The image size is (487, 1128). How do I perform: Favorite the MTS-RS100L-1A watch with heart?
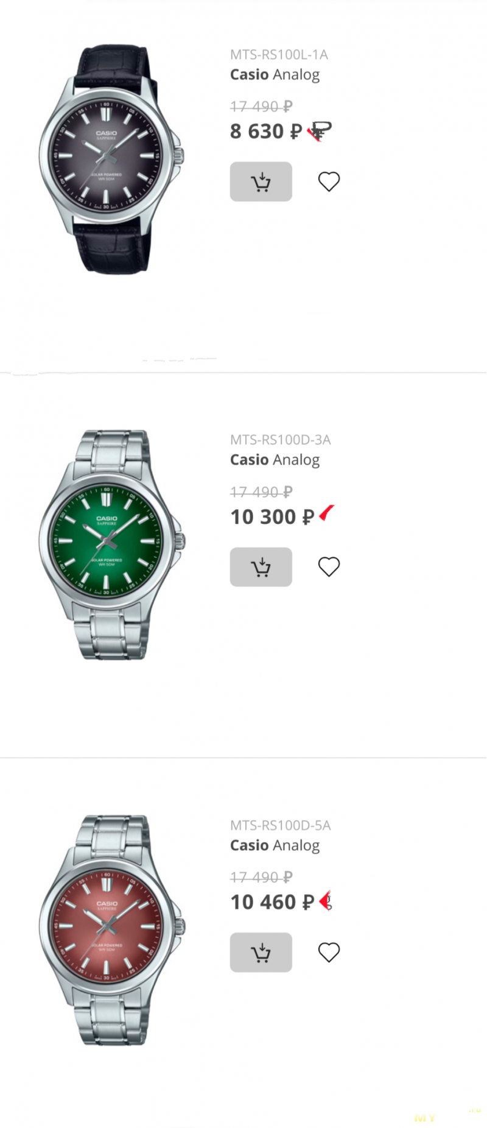329,182
